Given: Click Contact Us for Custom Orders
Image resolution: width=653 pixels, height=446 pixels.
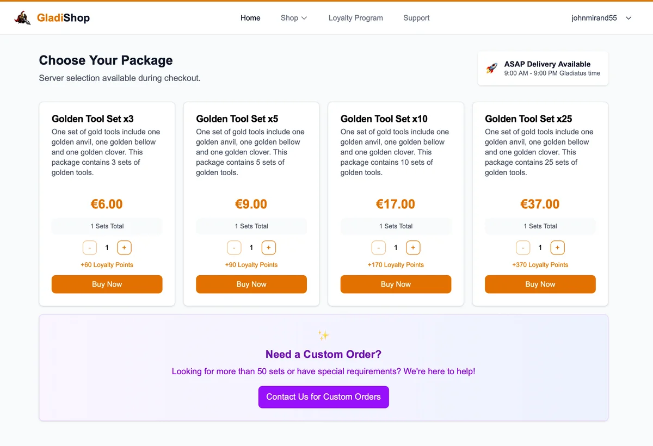Looking at the screenshot, I should (x=323, y=397).
